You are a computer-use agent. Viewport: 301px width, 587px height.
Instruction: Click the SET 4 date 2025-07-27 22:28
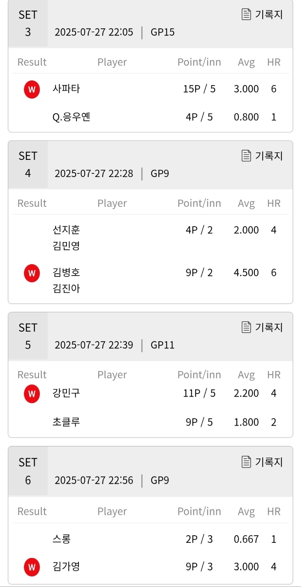94,173
